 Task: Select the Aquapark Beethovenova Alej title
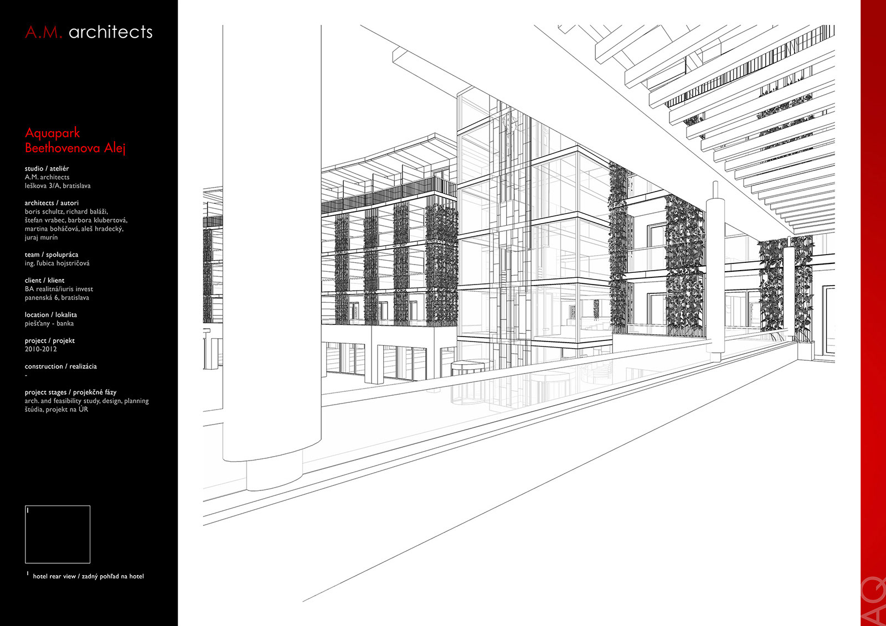pos(75,140)
